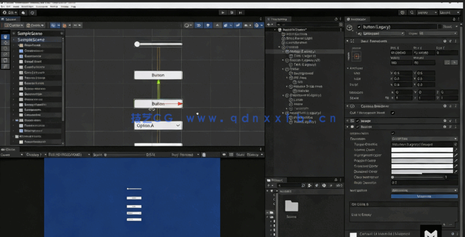Switch to the Game tab
Image resolution: width=465 pixels, height=237 pixels.
click(9, 150)
